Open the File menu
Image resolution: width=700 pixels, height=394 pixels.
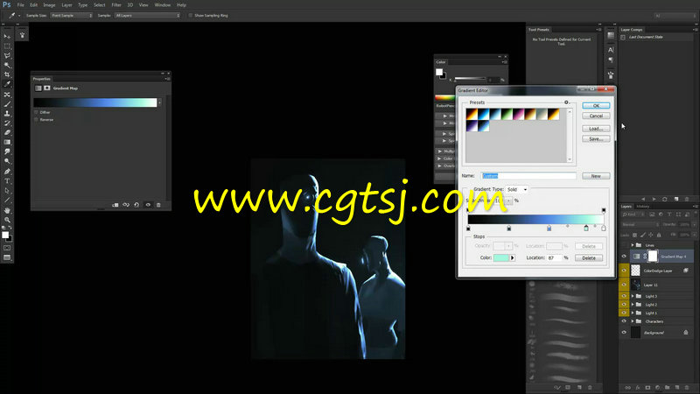pos(20,5)
